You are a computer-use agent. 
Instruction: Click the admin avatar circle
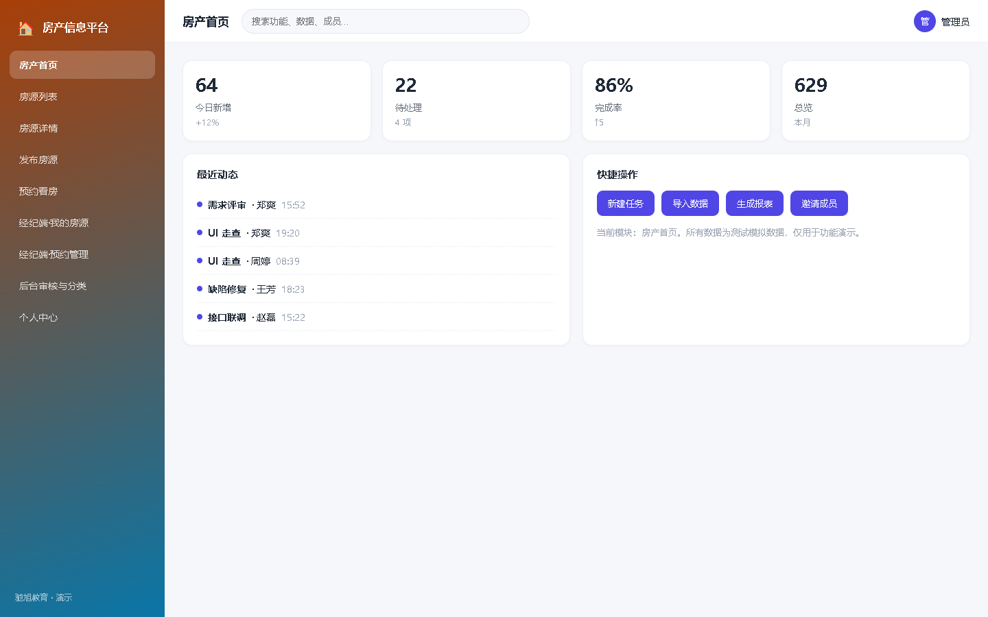[925, 21]
